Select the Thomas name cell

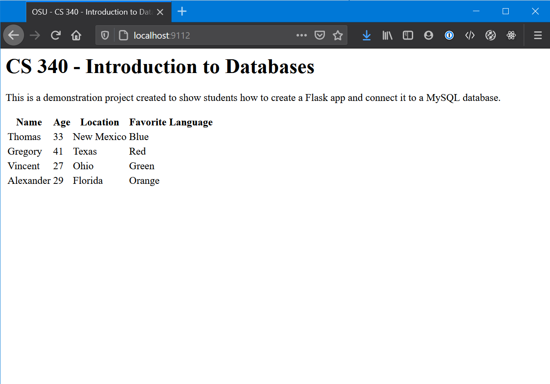click(24, 137)
